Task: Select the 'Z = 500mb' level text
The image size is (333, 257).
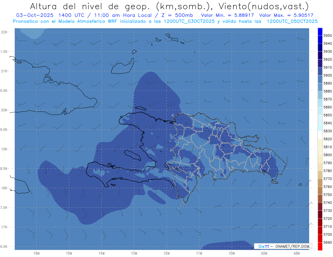Action: pos(175,16)
